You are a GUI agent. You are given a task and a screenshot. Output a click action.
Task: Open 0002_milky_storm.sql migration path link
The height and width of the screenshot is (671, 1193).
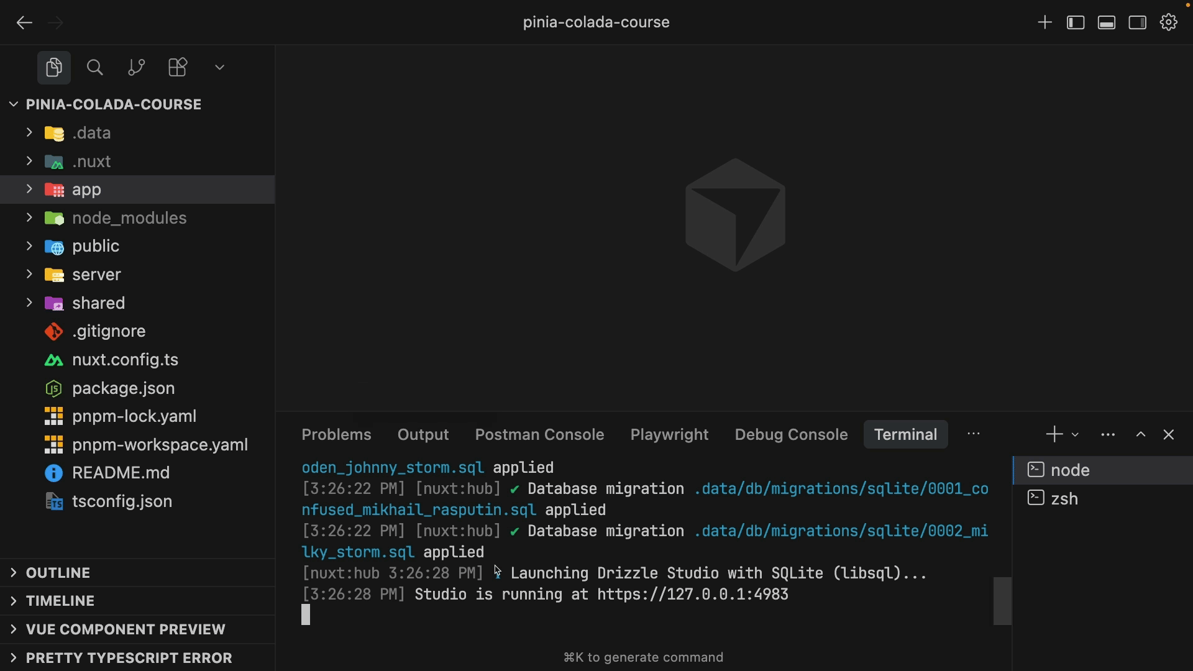841,531
